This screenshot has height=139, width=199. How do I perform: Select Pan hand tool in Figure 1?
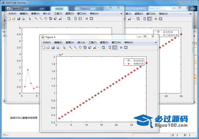coord(46,19)
